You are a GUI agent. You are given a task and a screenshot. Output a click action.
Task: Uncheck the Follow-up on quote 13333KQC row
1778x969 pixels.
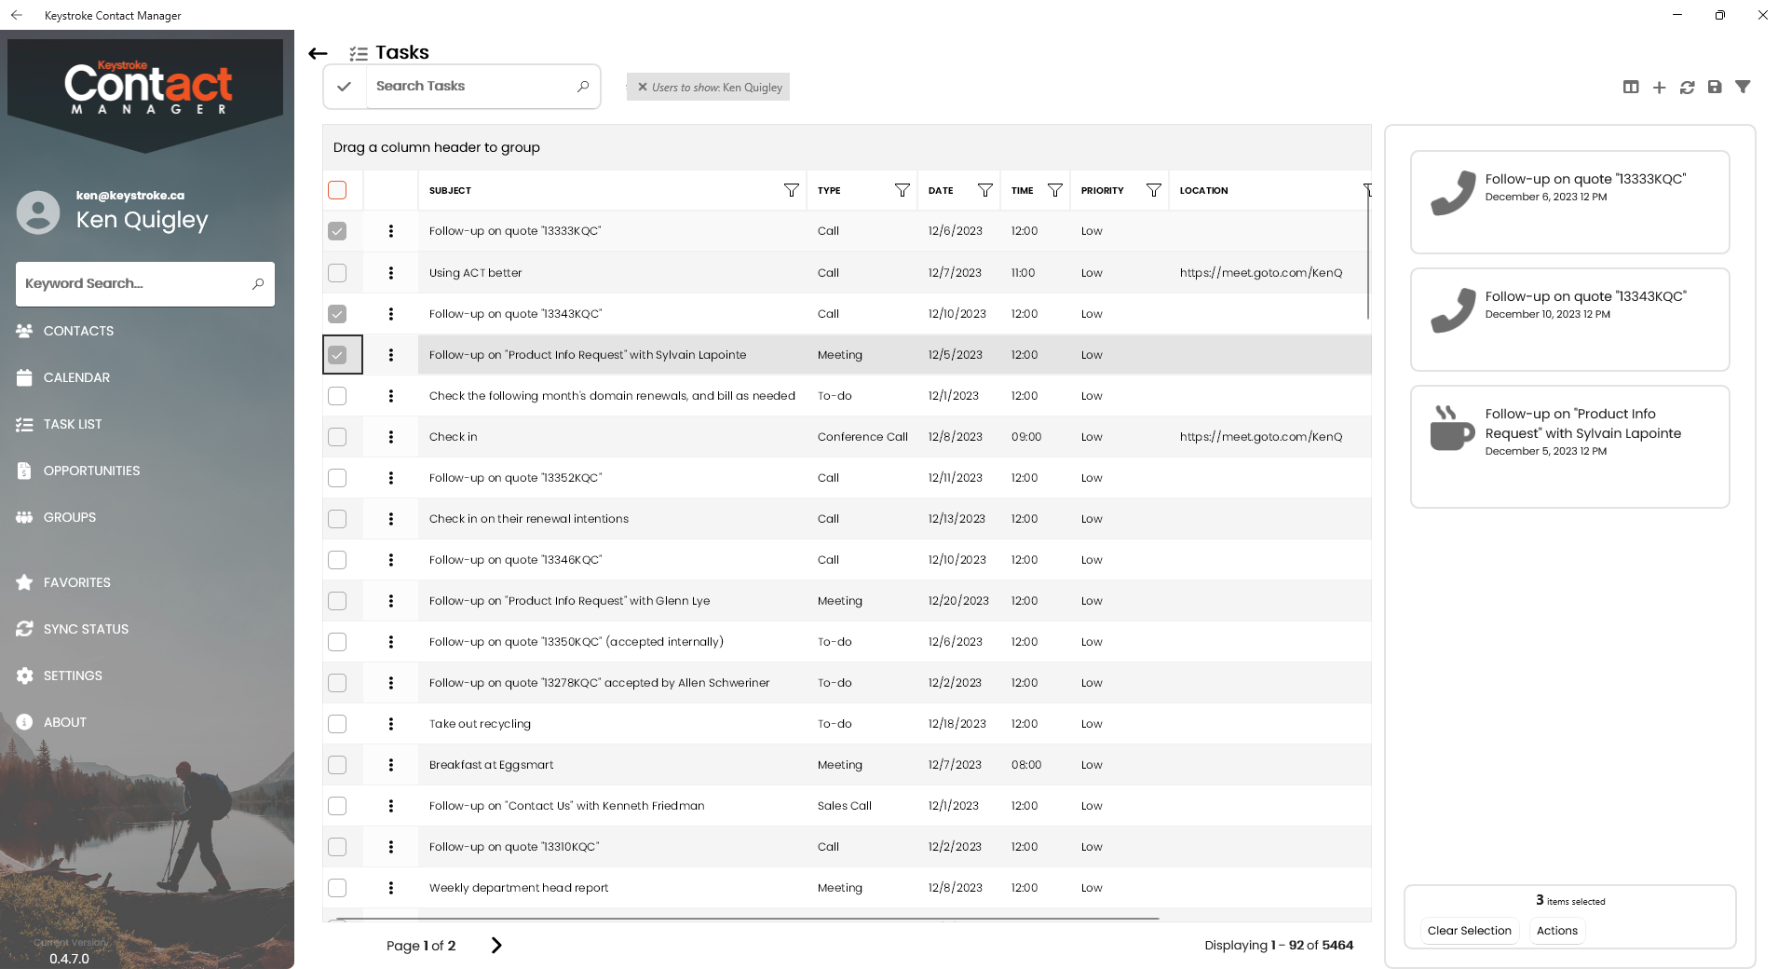coord(337,231)
